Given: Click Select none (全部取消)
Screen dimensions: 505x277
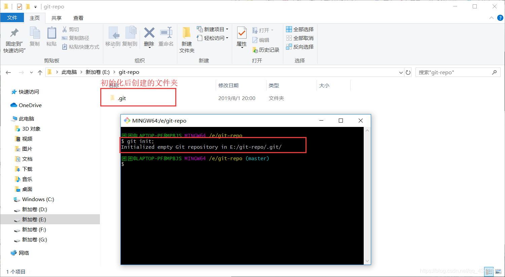Looking at the screenshot, I should (300, 38).
